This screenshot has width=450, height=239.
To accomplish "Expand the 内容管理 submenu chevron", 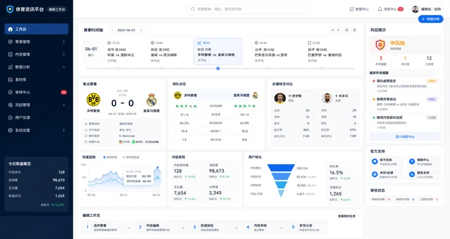I will pos(64,54).
